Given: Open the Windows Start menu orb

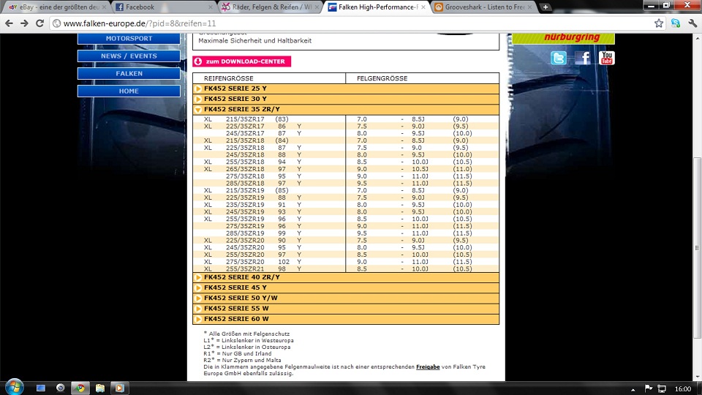Looking at the screenshot, I should click(x=14, y=387).
